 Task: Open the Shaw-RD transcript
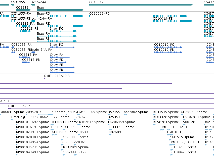pyautogui.click(x=60, y=16)
